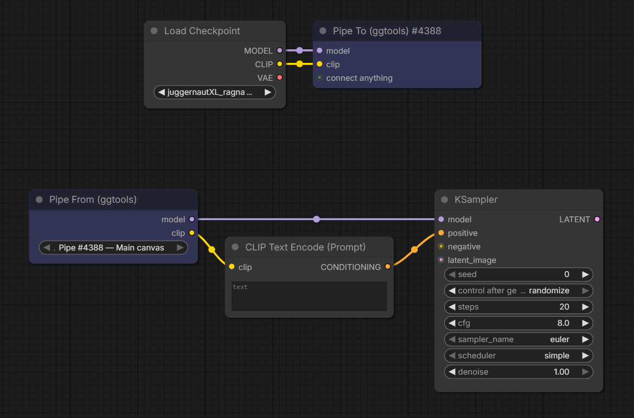Viewport: 634px width, 418px height.
Task: Select next pipe with right arrow
Action: click(x=180, y=247)
